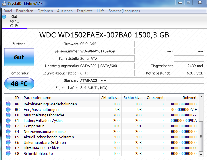The height and width of the screenshot is (160, 207).
Task: Minimize the CrystalDiskInfo window
Action: click(x=180, y=2)
